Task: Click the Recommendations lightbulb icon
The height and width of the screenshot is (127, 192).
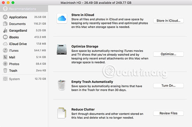Action: tap(5, 9)
